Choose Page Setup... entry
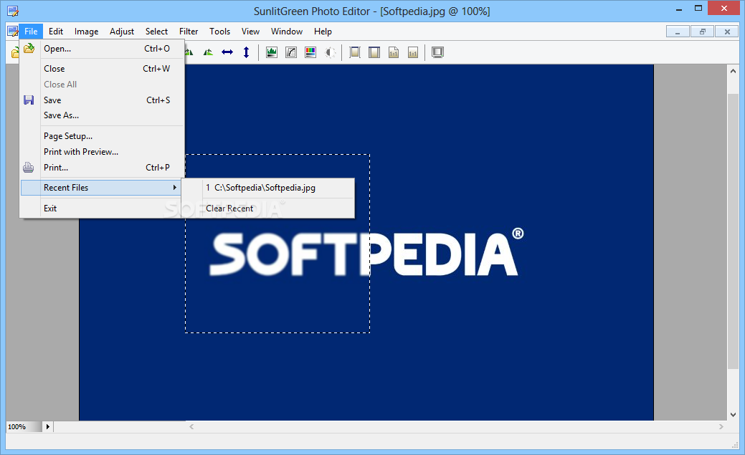 pyautogui.click(x=102, y=136)
